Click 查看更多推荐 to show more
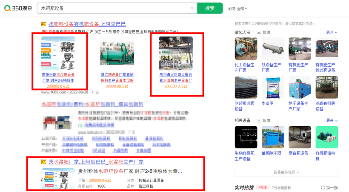The width and height of the screenshot is (349, 192). coord(286,172)
